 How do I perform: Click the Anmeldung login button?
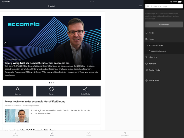click(x=164, y=24)
